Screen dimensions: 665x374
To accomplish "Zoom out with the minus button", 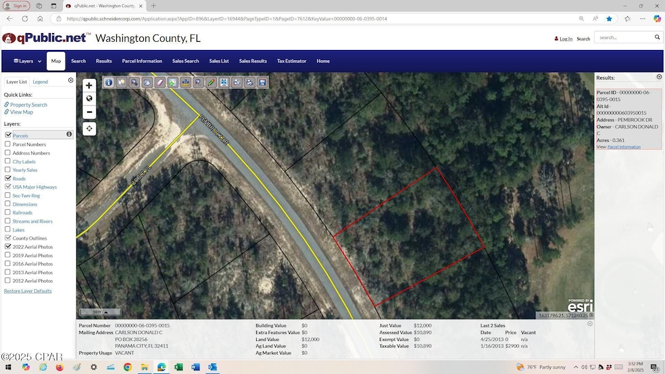I will pos(89,112).
